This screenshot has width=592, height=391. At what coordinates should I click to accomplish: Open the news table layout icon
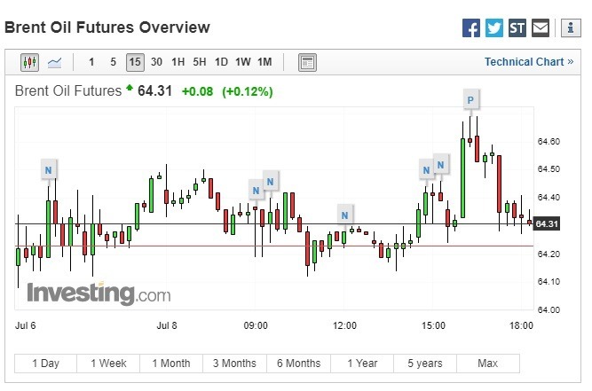click(x=307, y=62)
